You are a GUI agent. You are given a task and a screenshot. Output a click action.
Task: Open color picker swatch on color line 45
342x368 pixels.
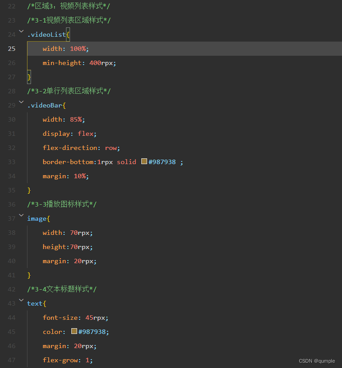[x=74, y=331]
